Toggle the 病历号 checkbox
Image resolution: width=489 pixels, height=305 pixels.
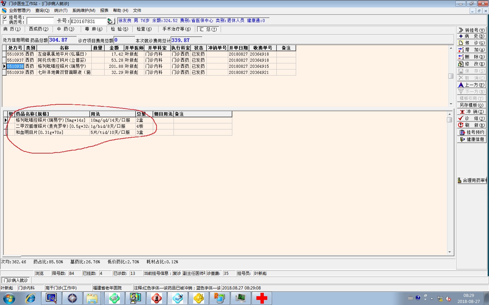coord(5,22)
